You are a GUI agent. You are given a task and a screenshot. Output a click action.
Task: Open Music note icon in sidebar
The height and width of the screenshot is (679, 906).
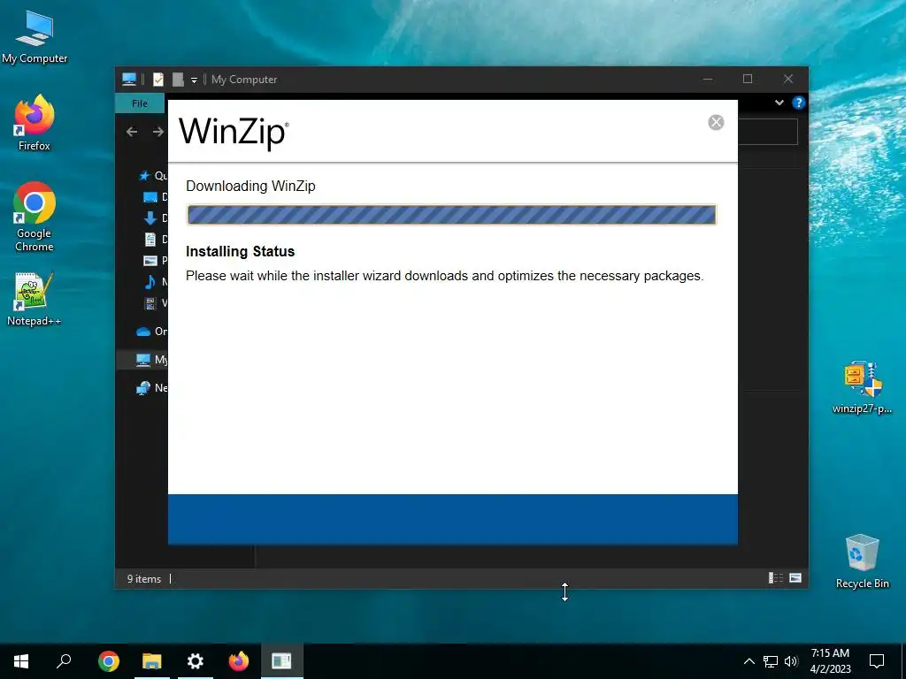tap(150, 282)
